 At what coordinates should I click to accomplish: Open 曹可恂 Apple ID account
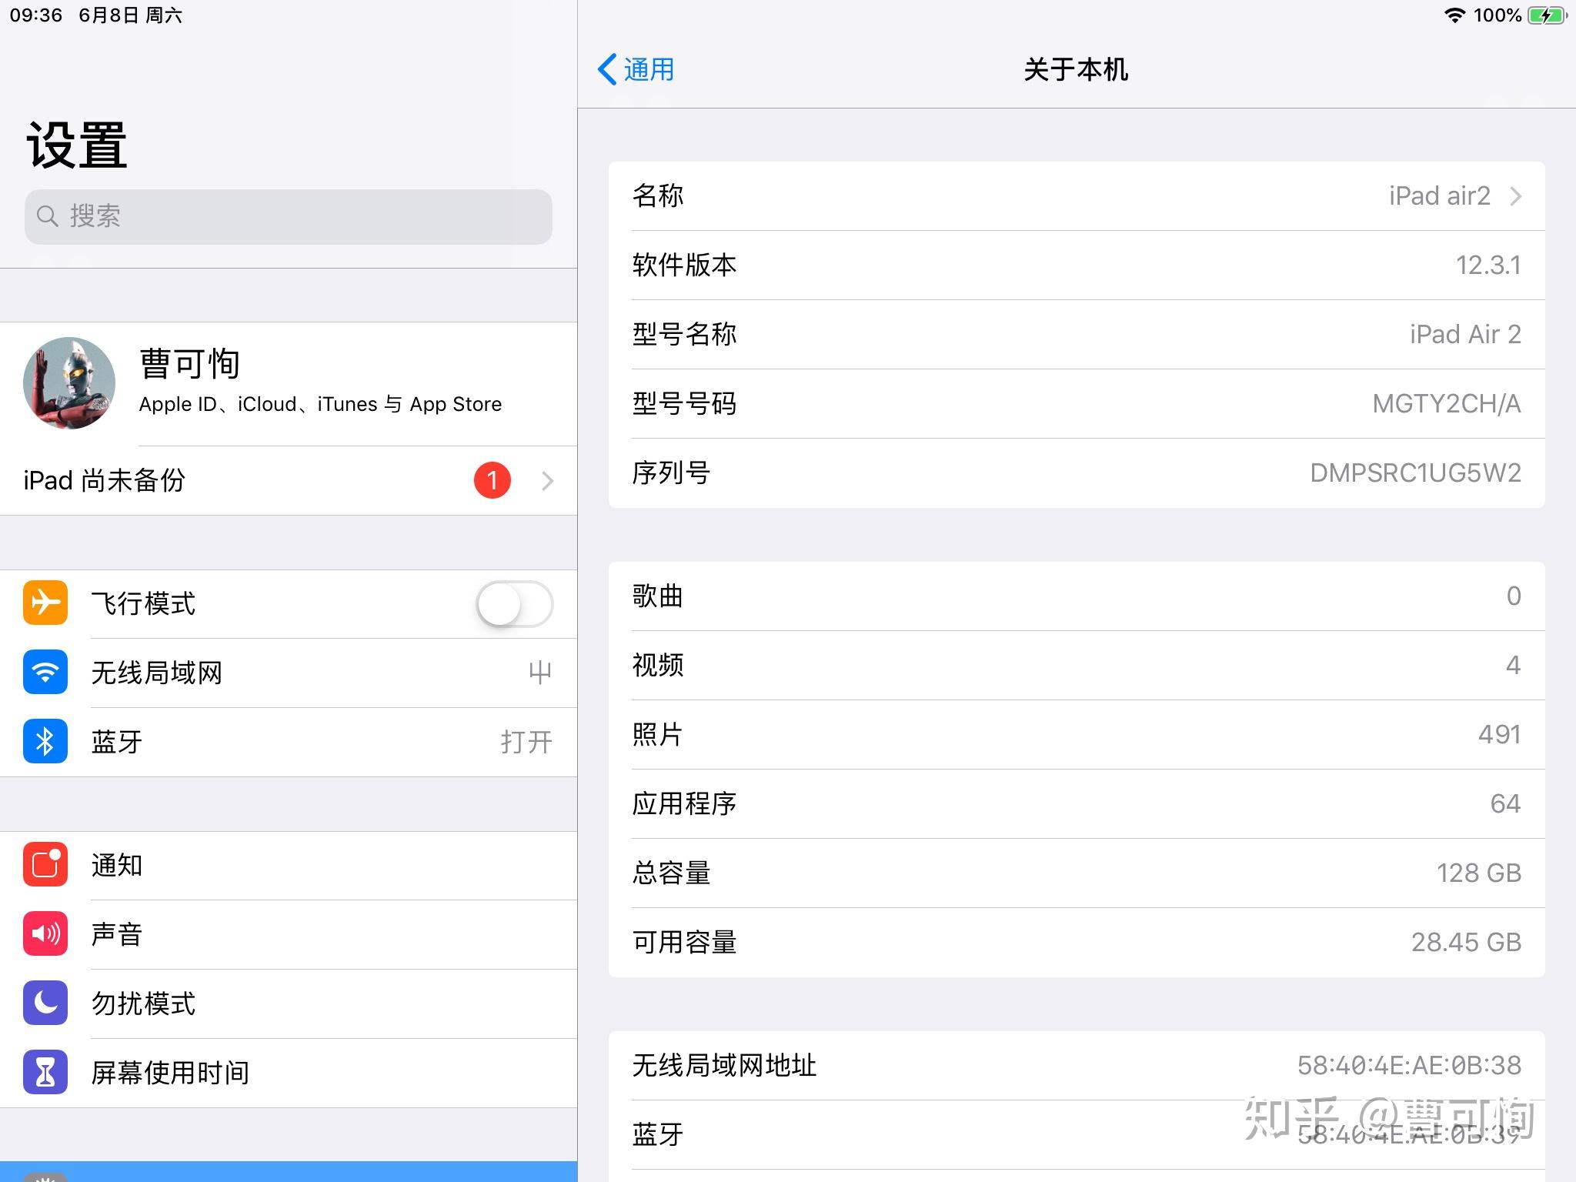[x=289, y=383]
